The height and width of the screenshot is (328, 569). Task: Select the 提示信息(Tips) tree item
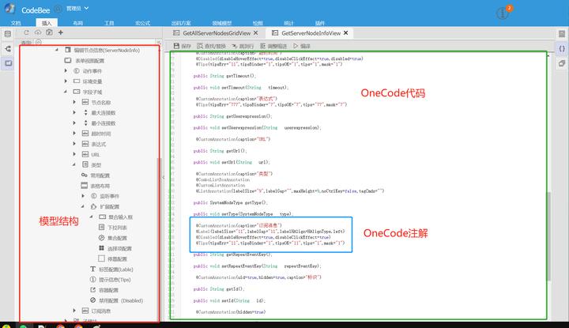115,279
